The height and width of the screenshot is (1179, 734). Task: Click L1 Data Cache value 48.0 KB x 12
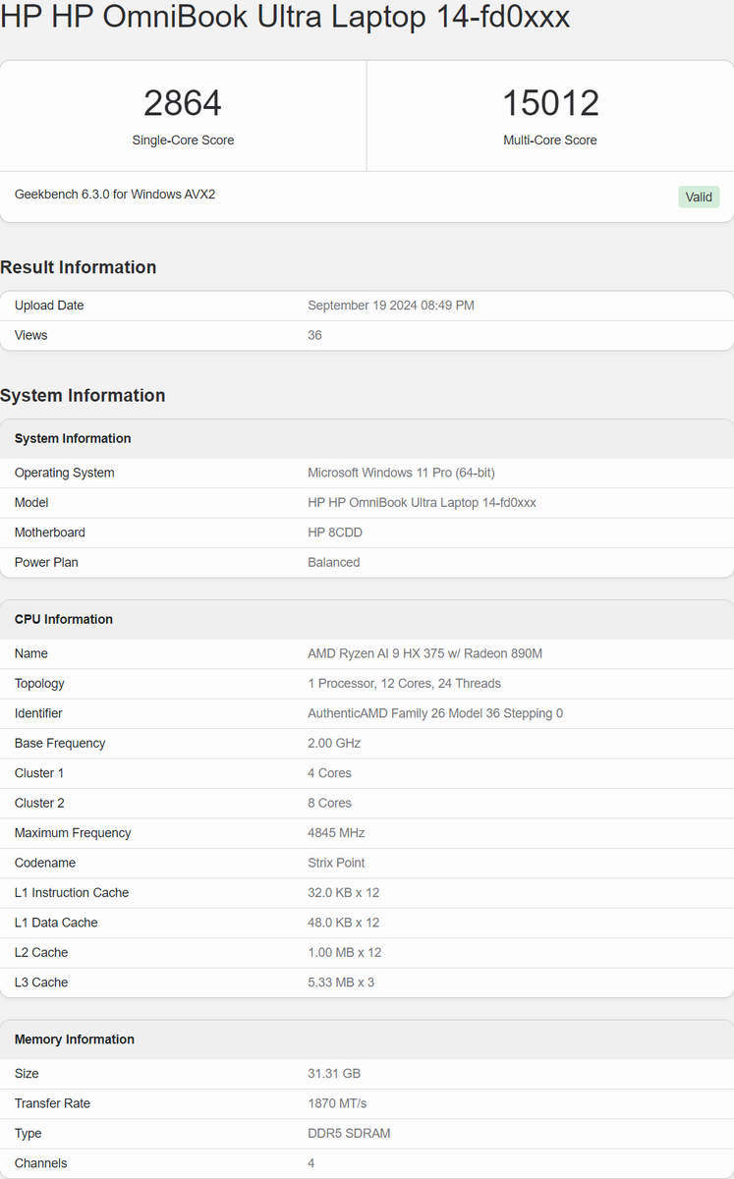pyautogui.click(x=343, y=923)
